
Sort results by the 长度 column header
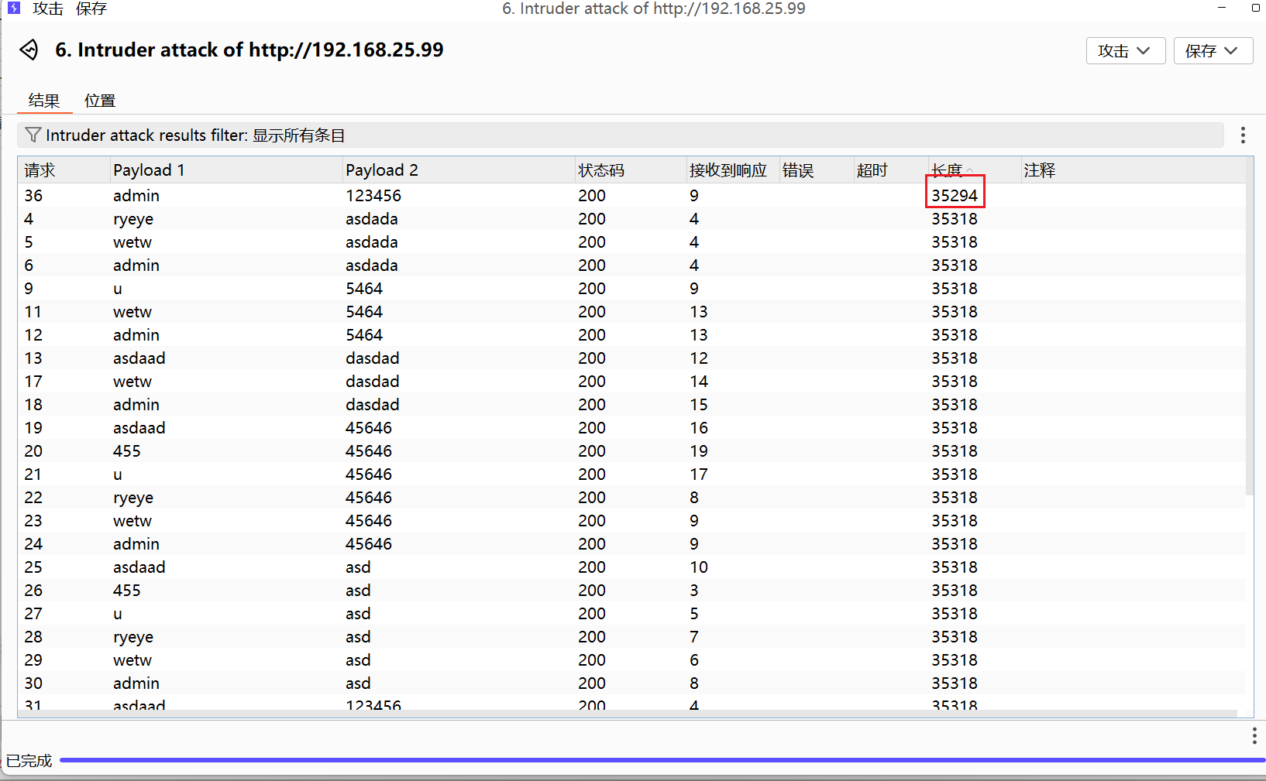pyautogui.click(x=947, y=170)
